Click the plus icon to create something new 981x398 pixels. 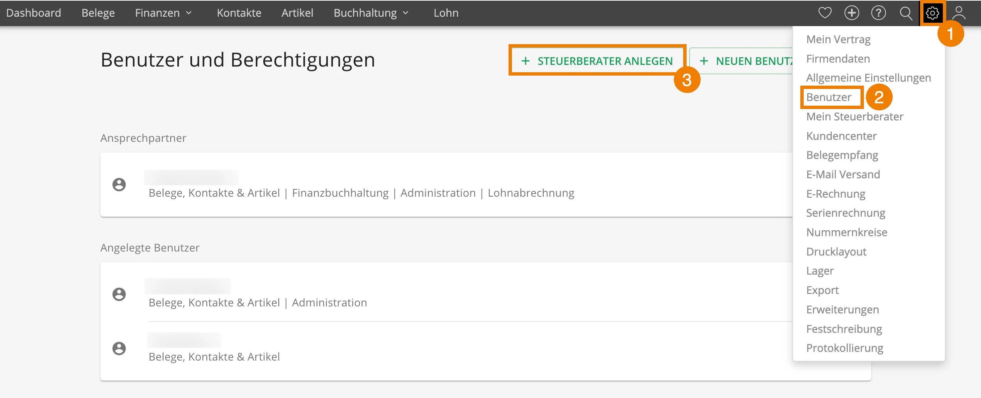click(x=852, y=13)
